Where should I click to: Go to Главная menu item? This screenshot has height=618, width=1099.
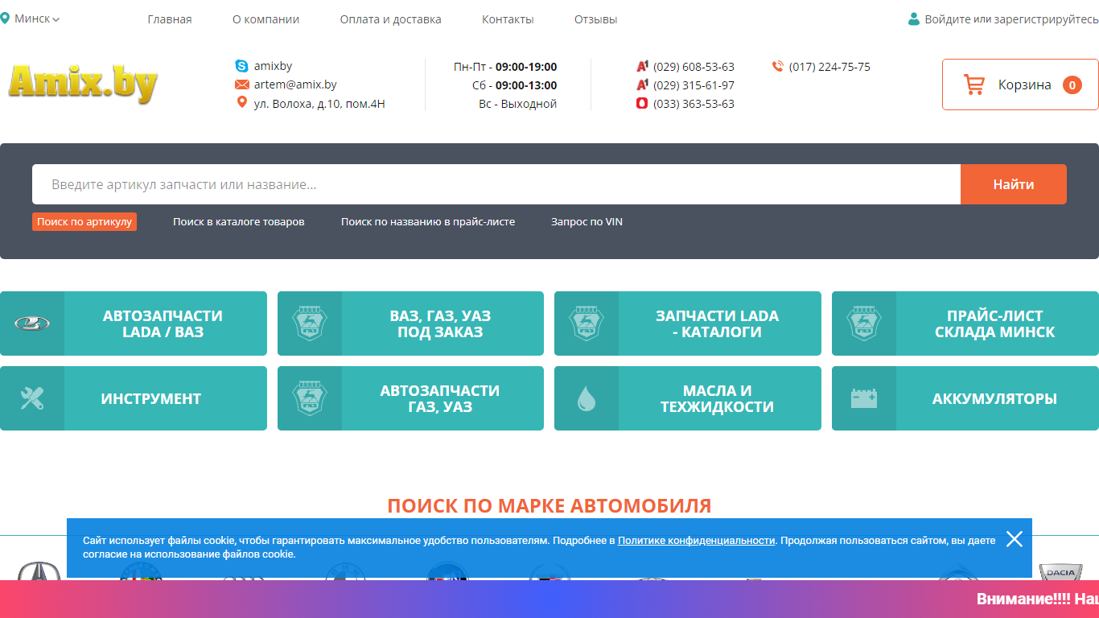coord(170,19)
